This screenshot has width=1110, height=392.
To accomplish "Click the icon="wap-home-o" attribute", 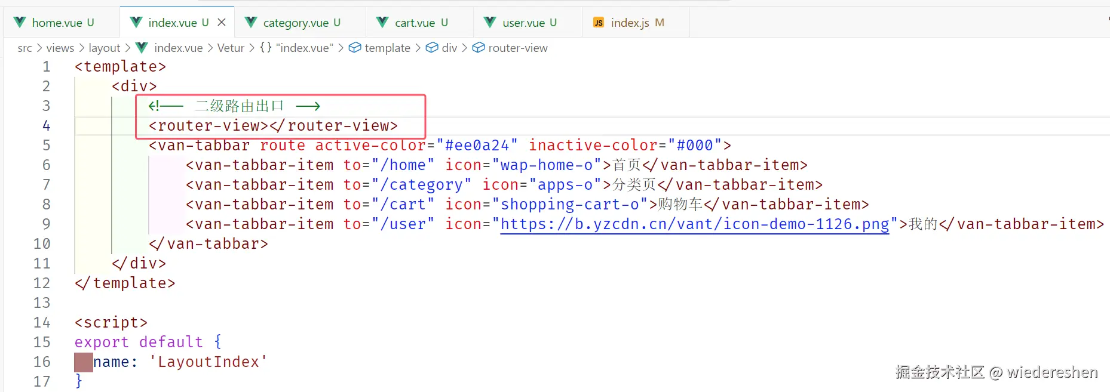I will pyautogui.click(x=523, y=165).
